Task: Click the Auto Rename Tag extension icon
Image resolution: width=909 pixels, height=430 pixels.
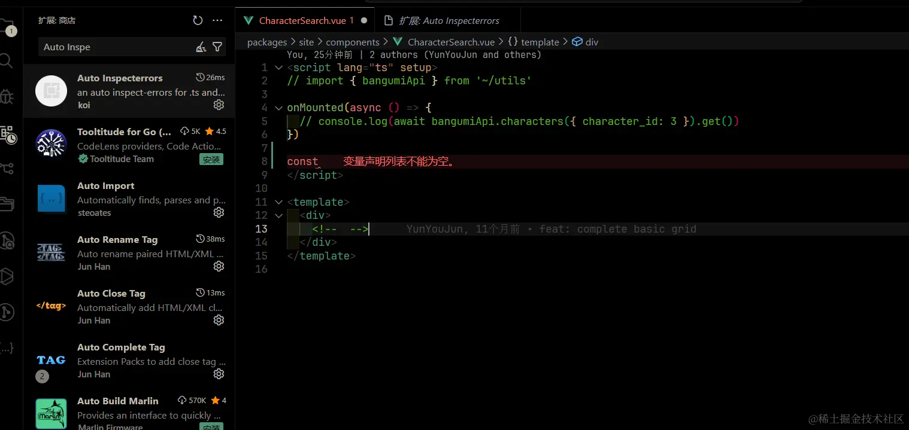Action: [x=51, y=252]
